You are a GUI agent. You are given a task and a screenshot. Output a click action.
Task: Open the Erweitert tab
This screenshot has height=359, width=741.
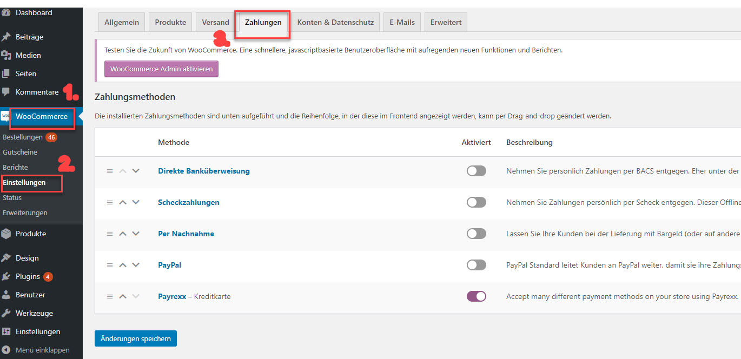click(x=446, y=22)
